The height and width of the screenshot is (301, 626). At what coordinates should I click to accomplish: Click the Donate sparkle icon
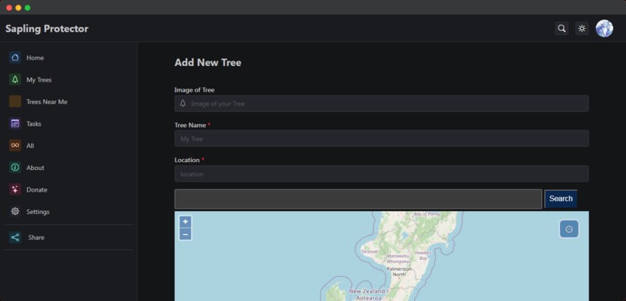[15, 189]
